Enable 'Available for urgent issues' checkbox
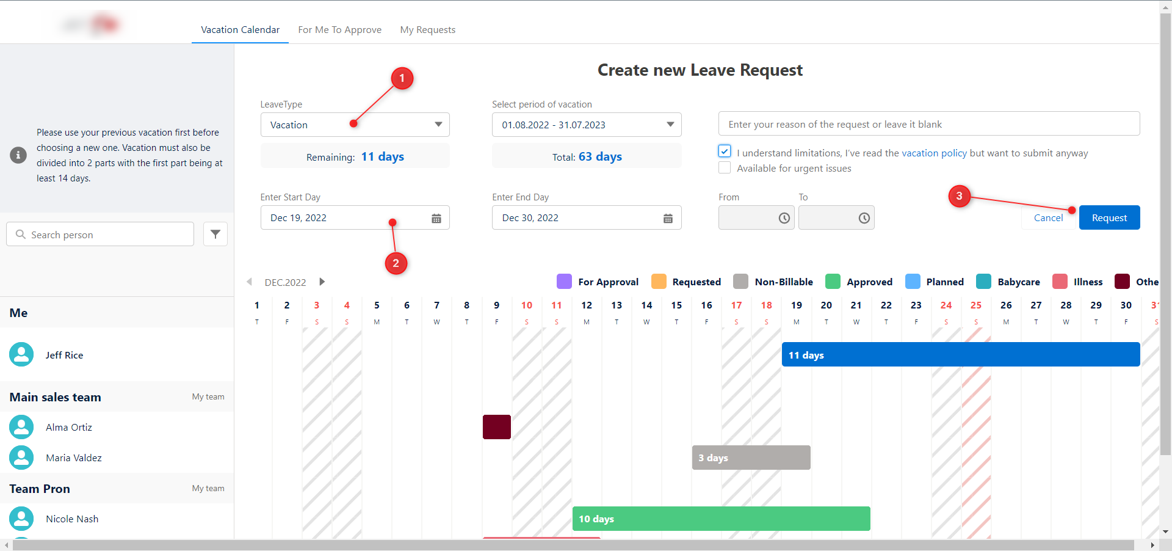1172x551 pixels. tap(725, 167)
